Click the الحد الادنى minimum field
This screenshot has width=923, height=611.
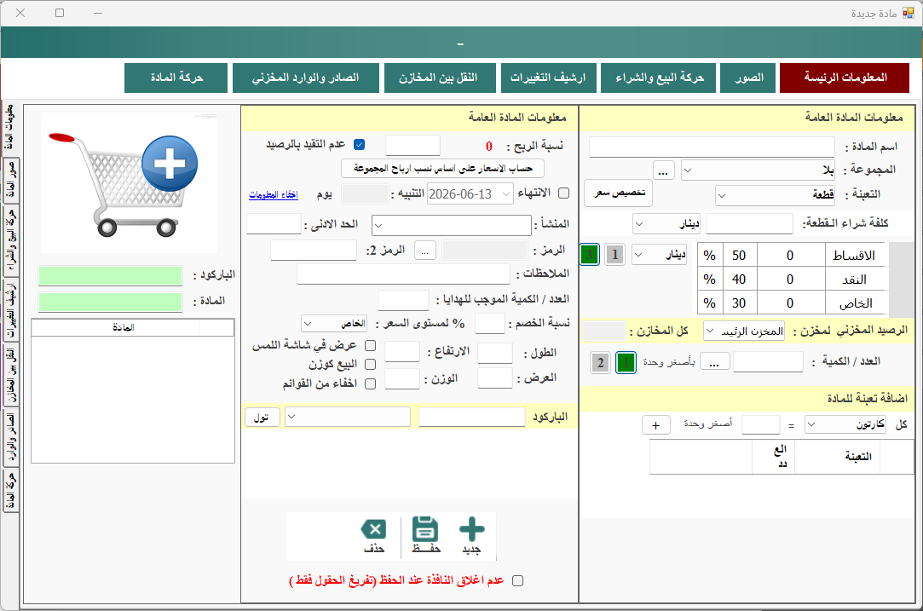pyautogui.click(x=274, y=224)
